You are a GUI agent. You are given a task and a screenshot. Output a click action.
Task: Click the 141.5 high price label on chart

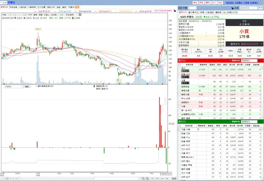38,29
